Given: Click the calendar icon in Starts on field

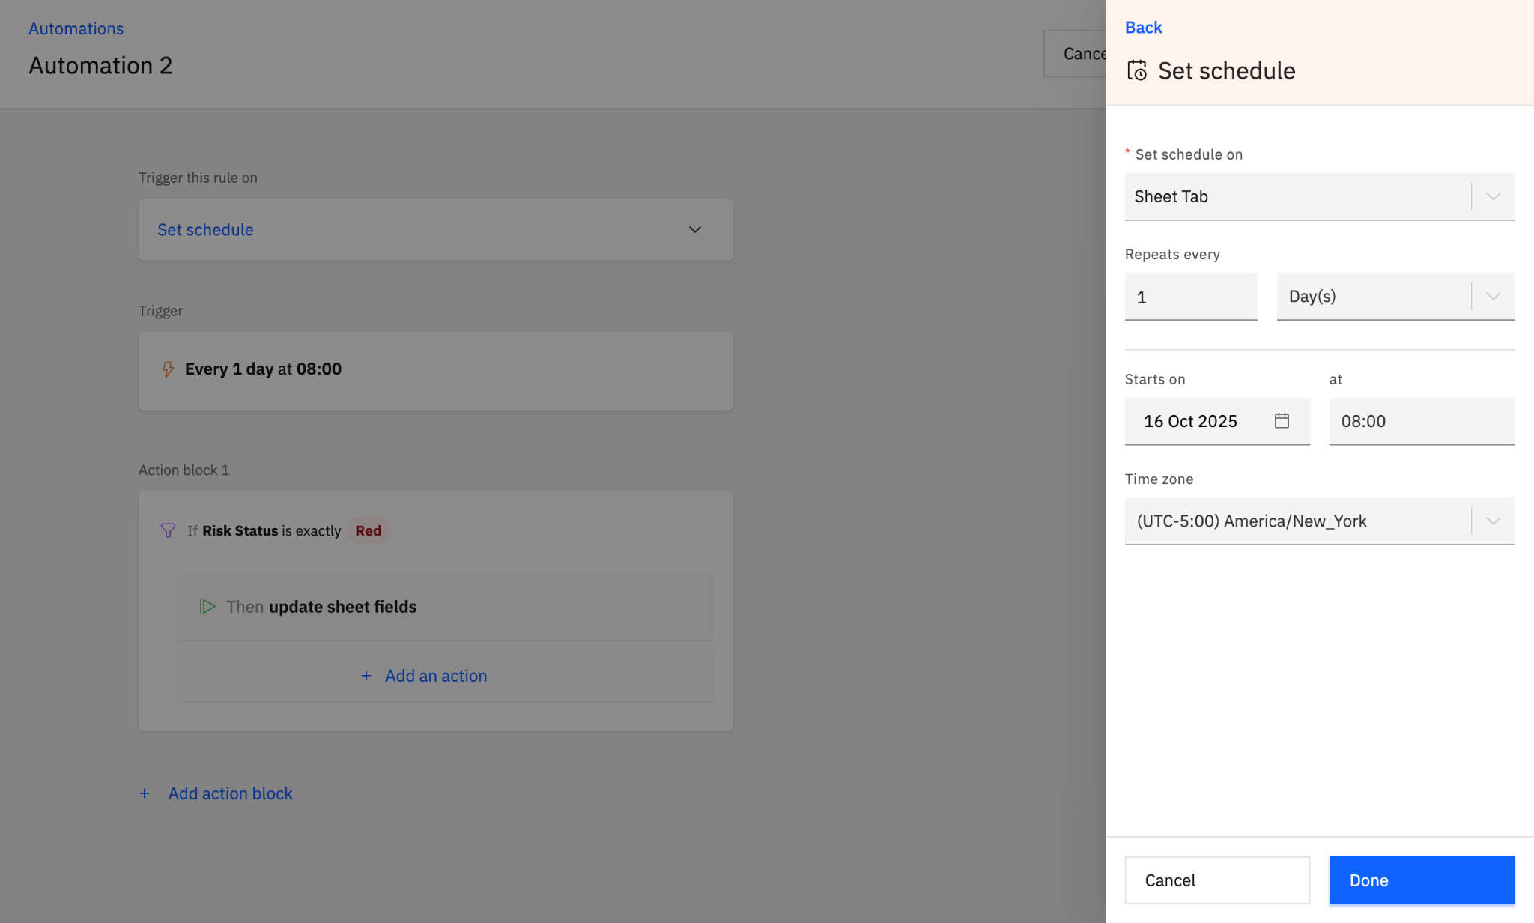Looking at the screenshot, I should [x=1282, y=421].
